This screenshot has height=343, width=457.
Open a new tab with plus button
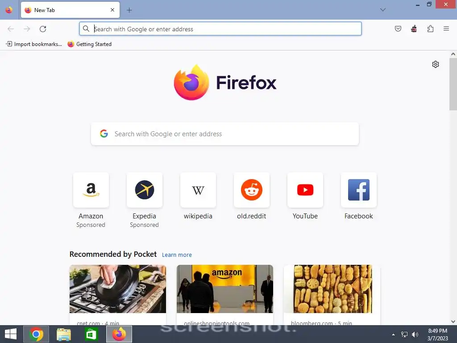129,10
